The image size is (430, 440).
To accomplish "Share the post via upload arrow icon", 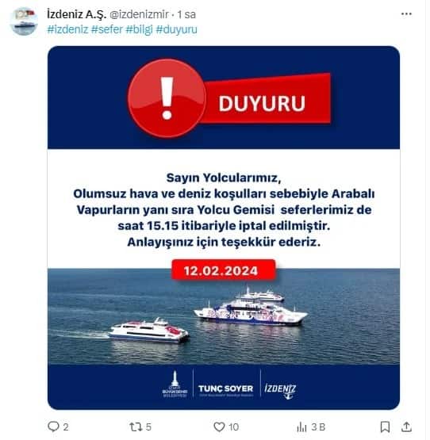I will 406,427.
